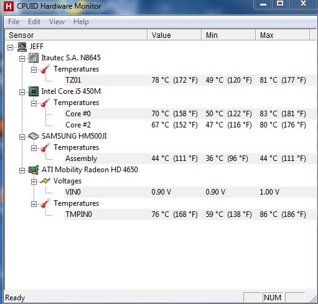Collapse Temperatures under ATI Mobility Radeon

[x=34, y=204]
